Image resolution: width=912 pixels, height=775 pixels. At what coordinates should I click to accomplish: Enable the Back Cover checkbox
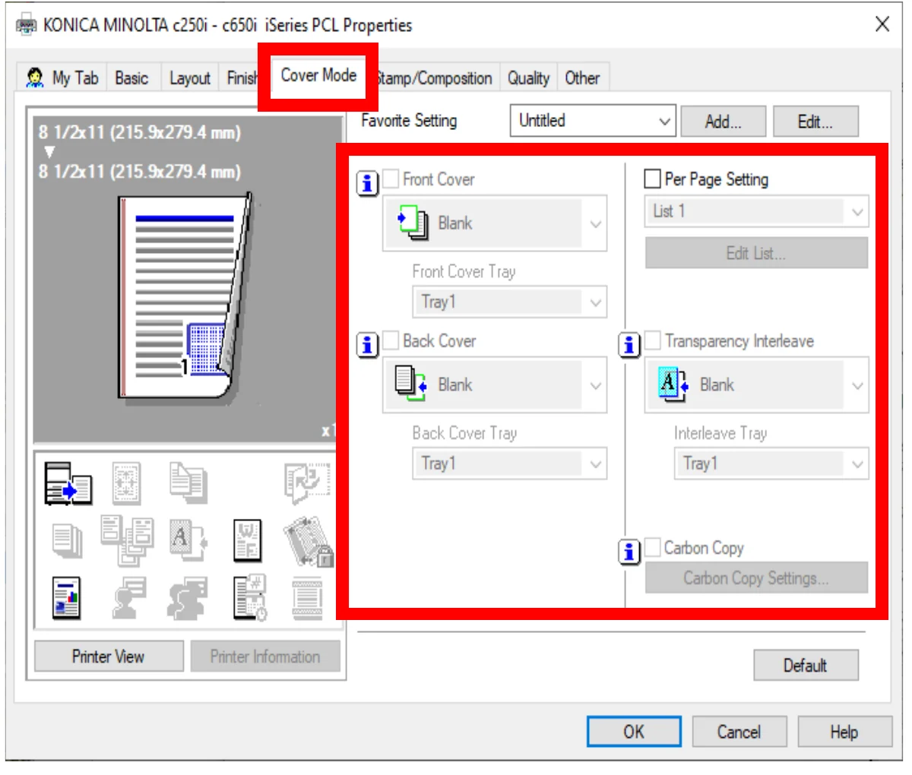tap(391, 340)
